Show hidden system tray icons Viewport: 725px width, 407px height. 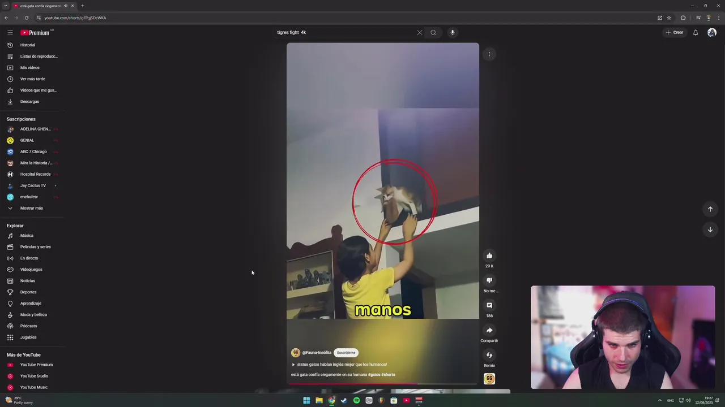pos(659,400)
